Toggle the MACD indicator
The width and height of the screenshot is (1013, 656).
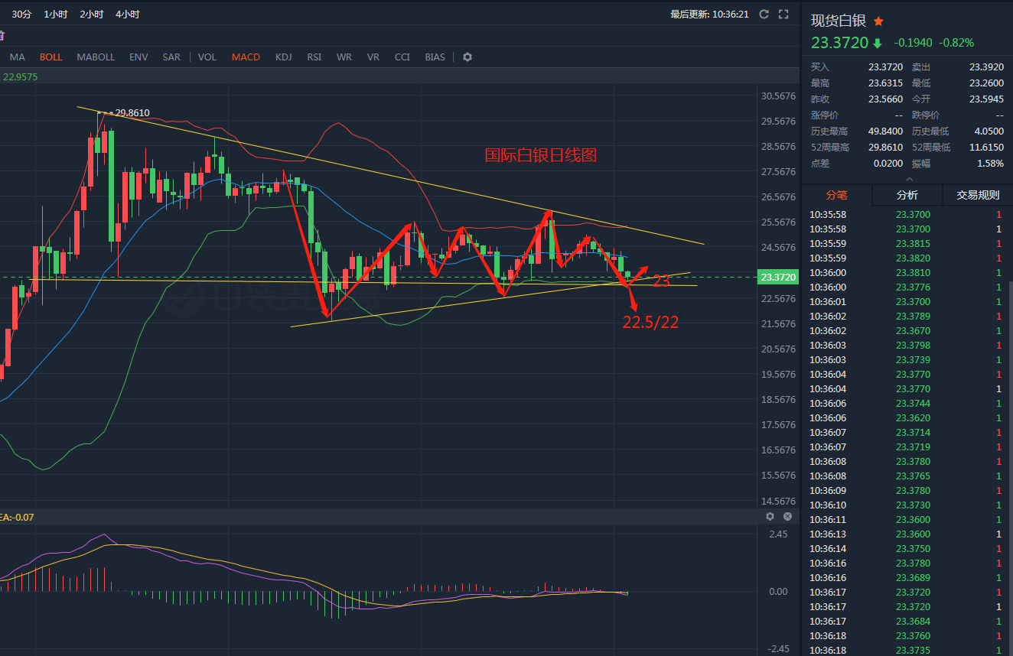coord(246,57)
